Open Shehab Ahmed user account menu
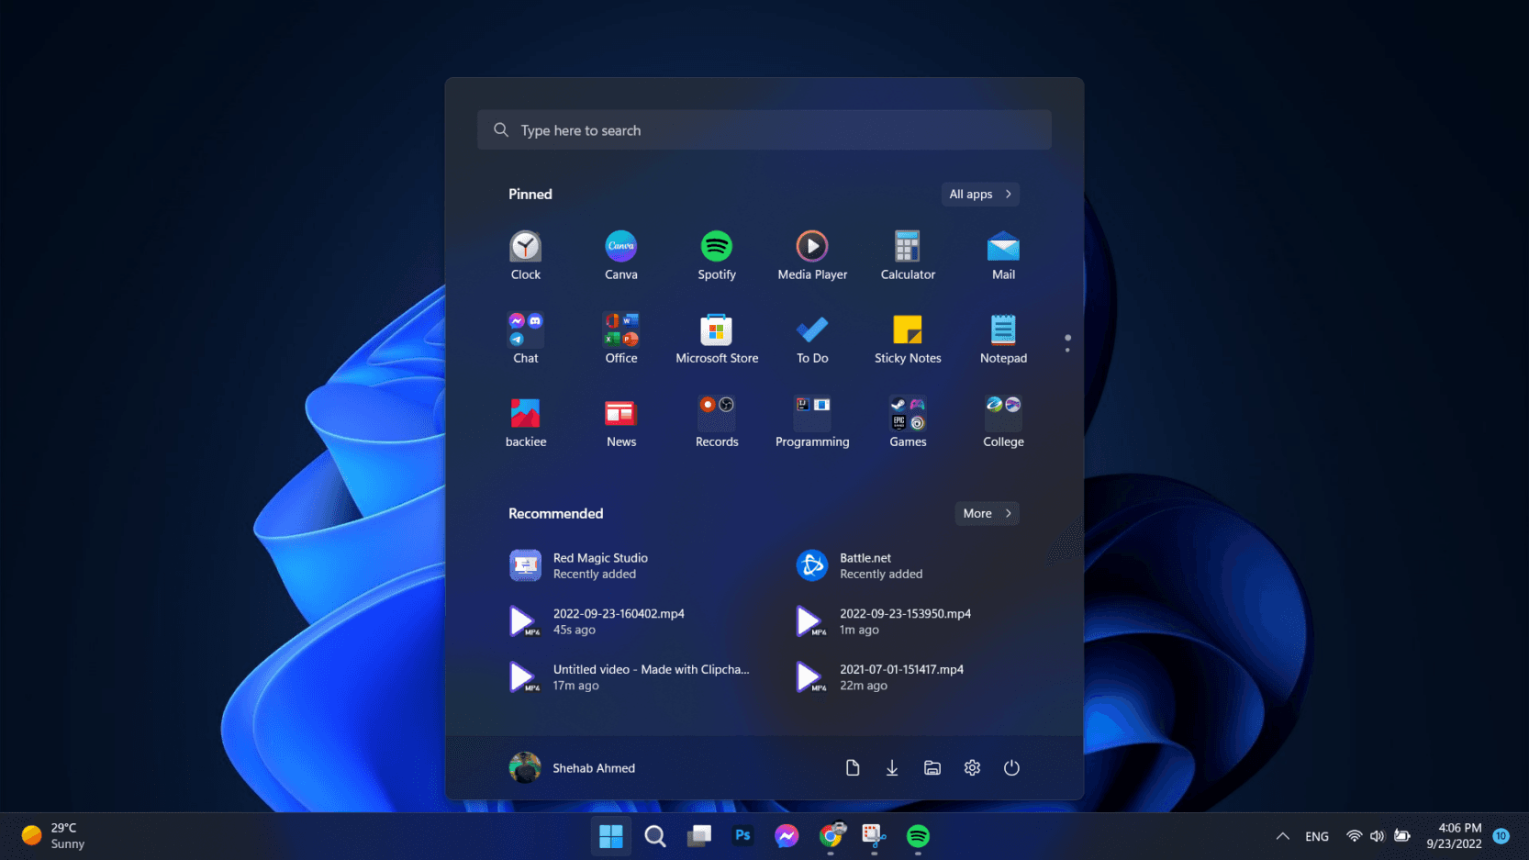 tap(573, 767)
